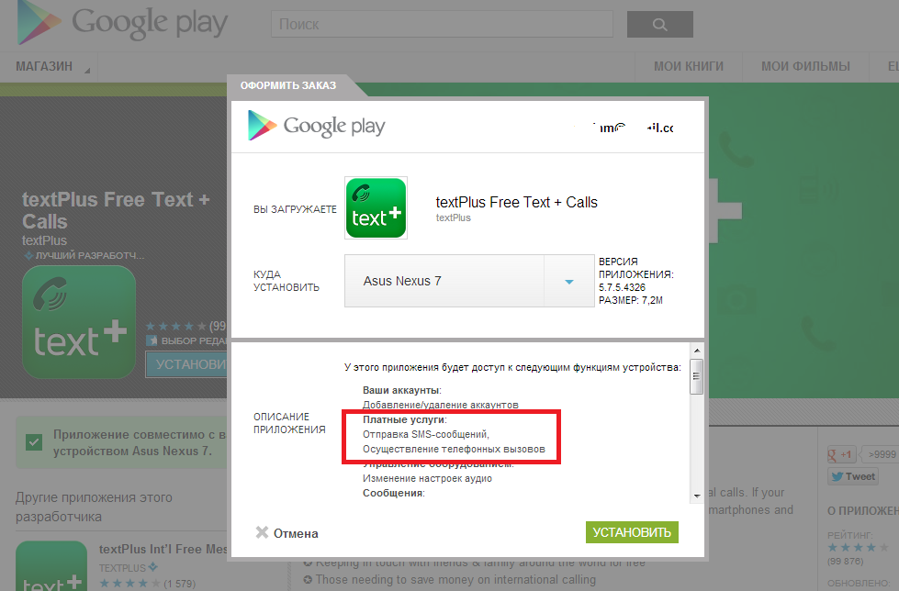Go to МОИ КНИГИ
This screenshot has height=591, width=899.
pos(689,66)
